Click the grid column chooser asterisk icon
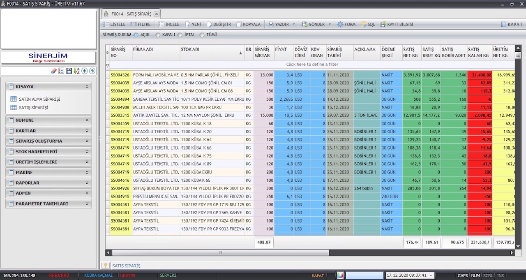Viewport: 526px width, 280px height. point(108,53)
